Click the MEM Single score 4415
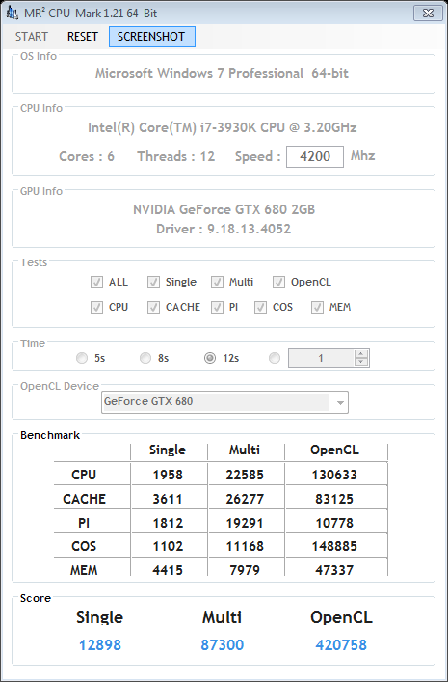This screenshot has height=682, width=448. tap(168, 570)
